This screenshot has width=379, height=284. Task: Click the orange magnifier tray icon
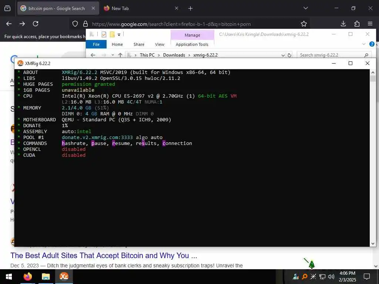pyautogui.click(x=305, y=277)
